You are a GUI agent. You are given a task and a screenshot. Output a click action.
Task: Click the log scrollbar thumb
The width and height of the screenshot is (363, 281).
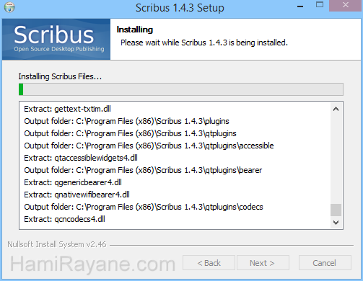336,210
